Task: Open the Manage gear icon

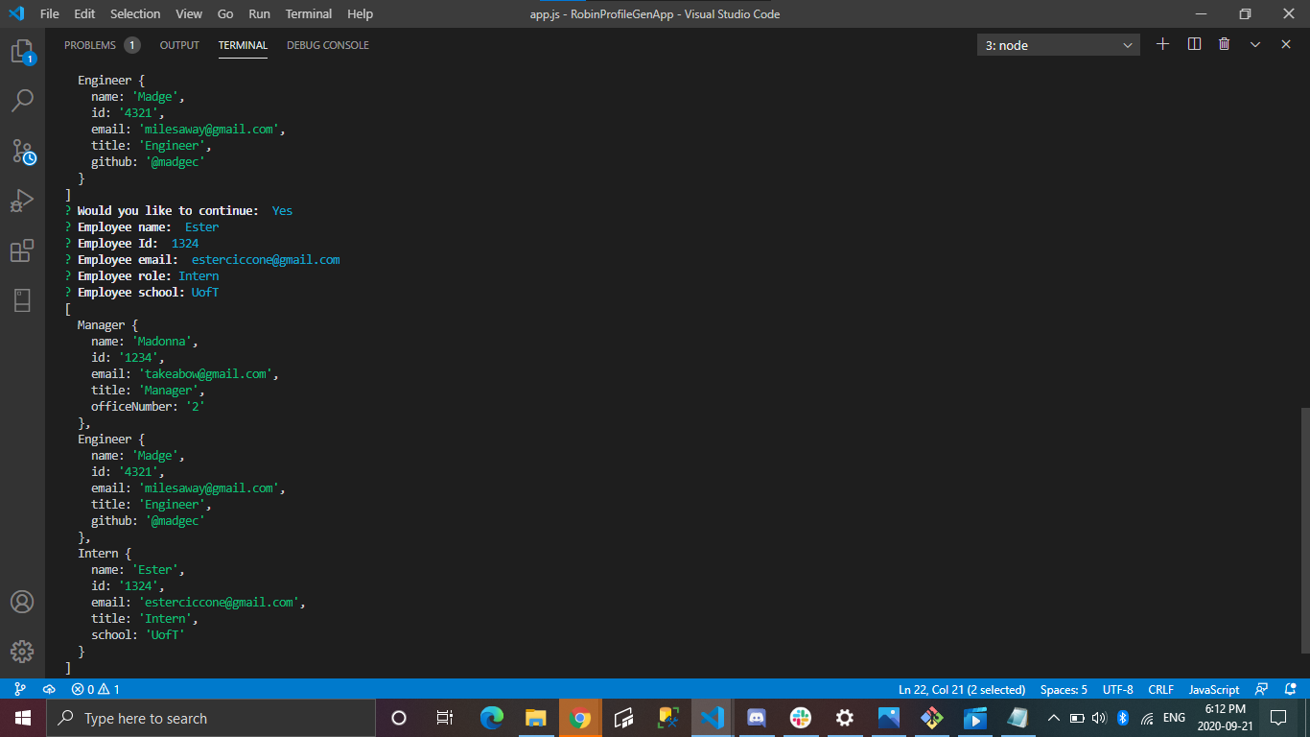Action: pyautogui.click(x=22, y=651)
